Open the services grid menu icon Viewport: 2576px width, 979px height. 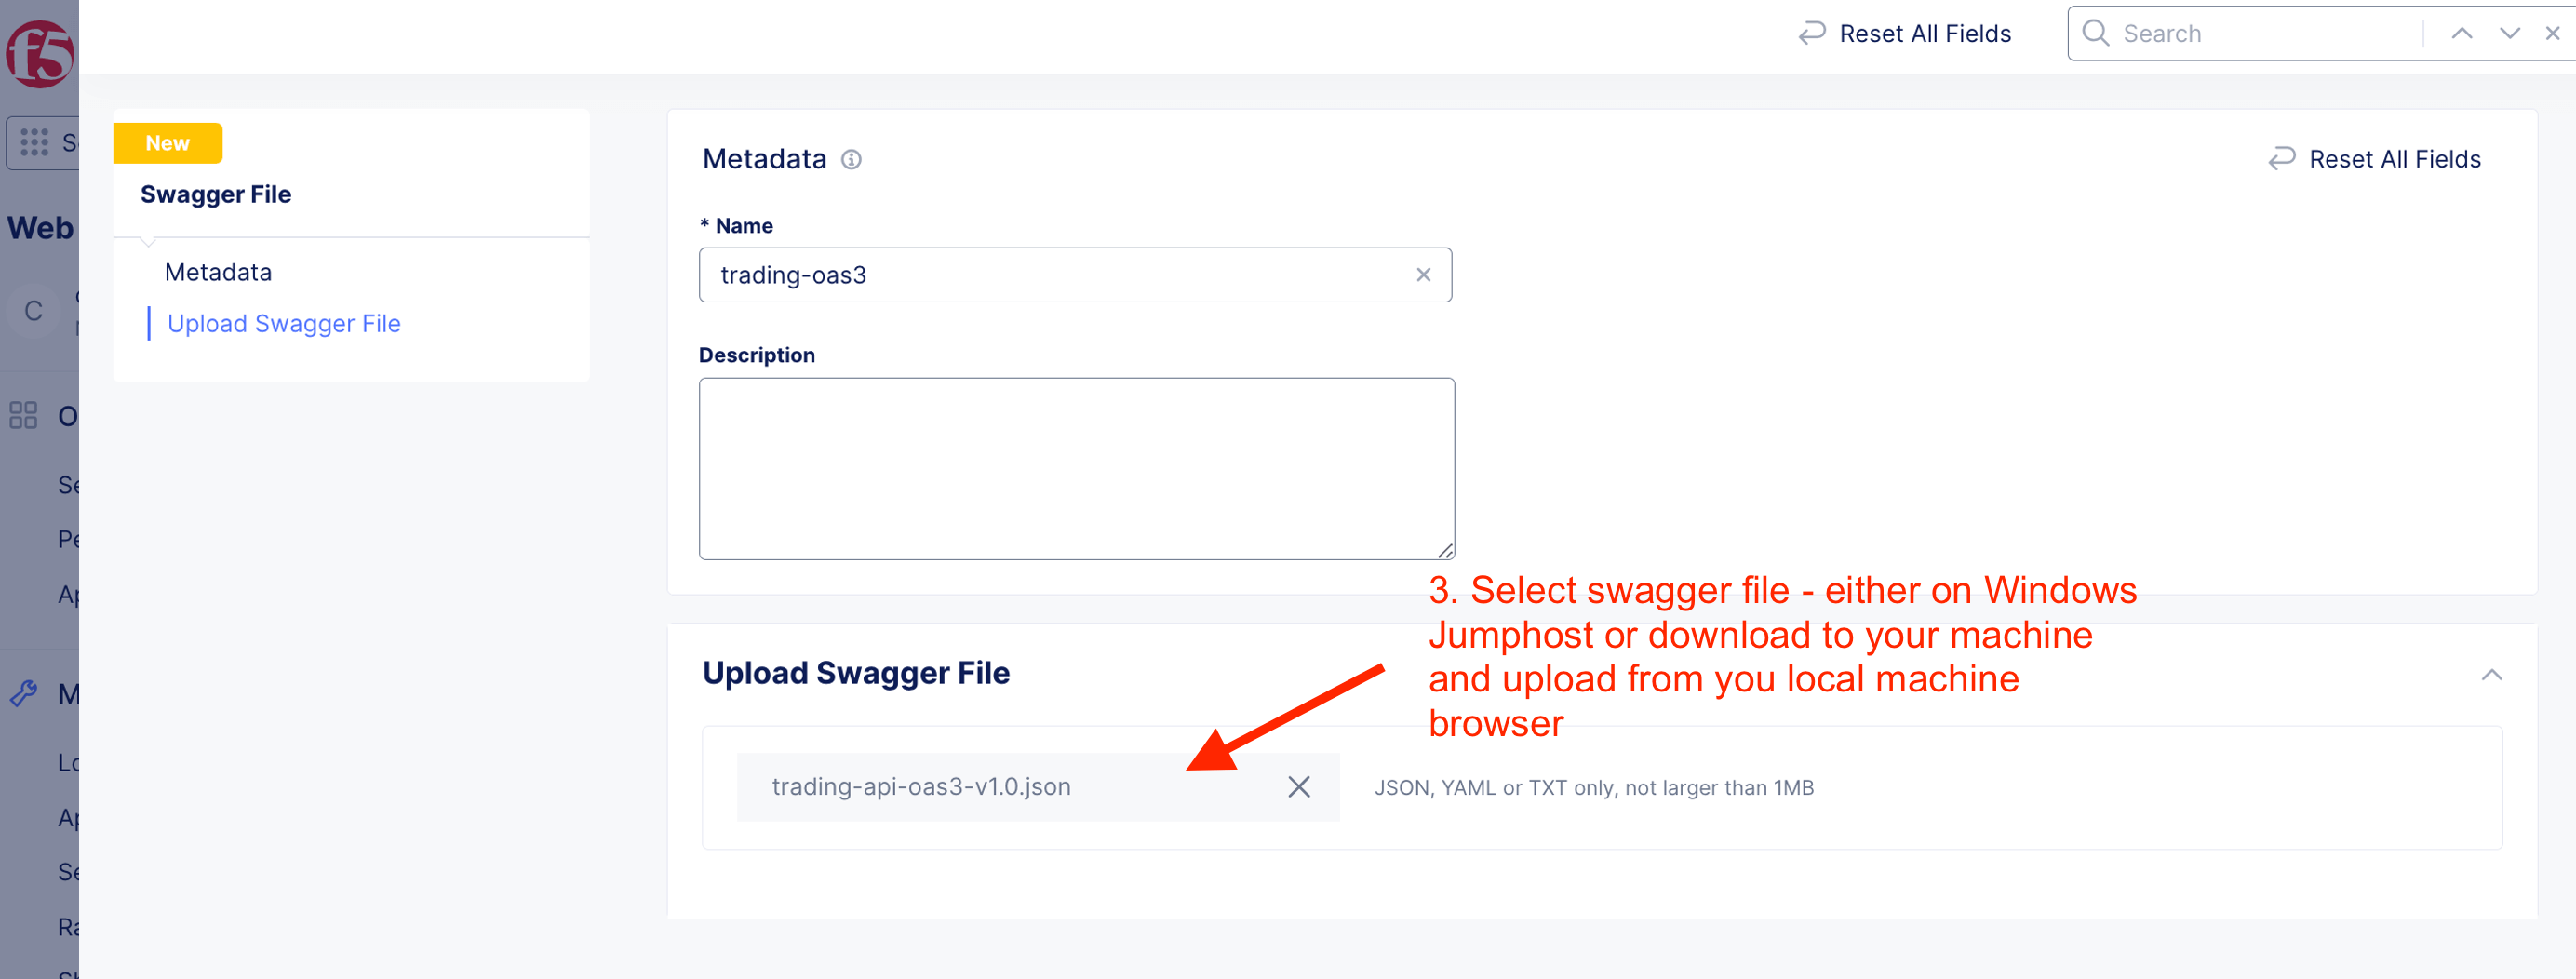[34, 142]
